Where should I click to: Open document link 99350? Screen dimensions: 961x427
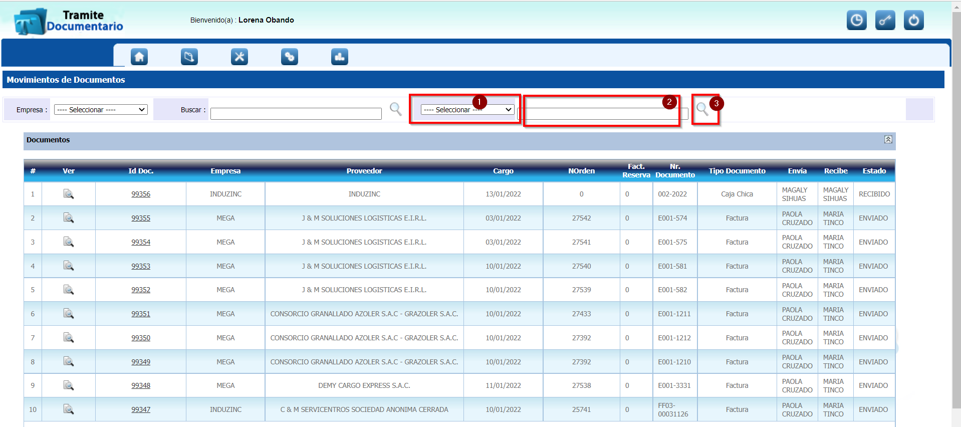click(x=141, y=338)
